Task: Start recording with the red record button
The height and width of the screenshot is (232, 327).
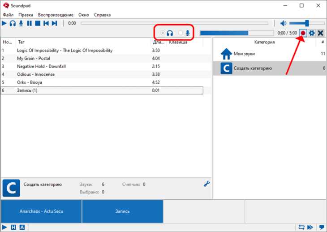Action: click(303, 33)
